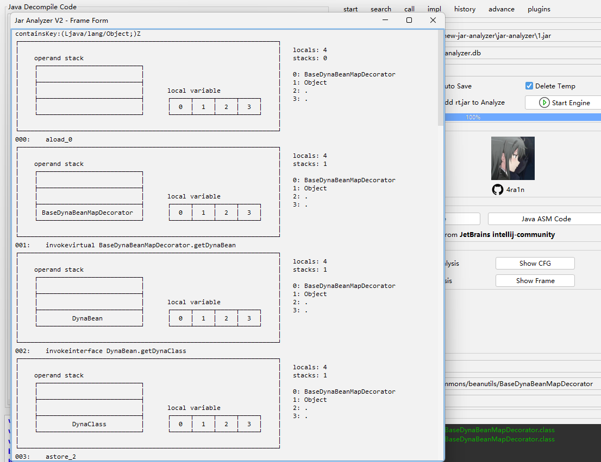This screenshot has width=601, height=462.
Task: Click BaseDynaBeanMapDecorator in the operand stack
Action: click(x=87, y=213)
